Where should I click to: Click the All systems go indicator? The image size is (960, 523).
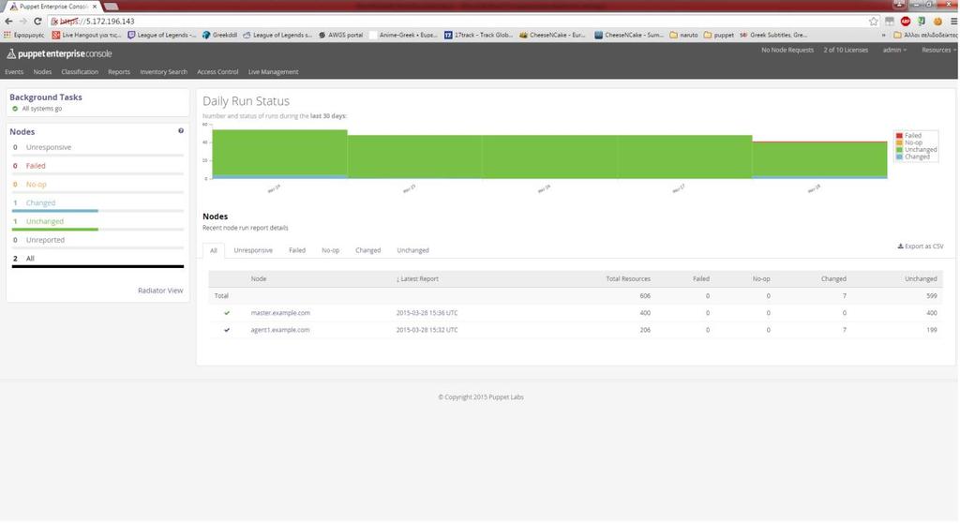(x=37, y=109)
